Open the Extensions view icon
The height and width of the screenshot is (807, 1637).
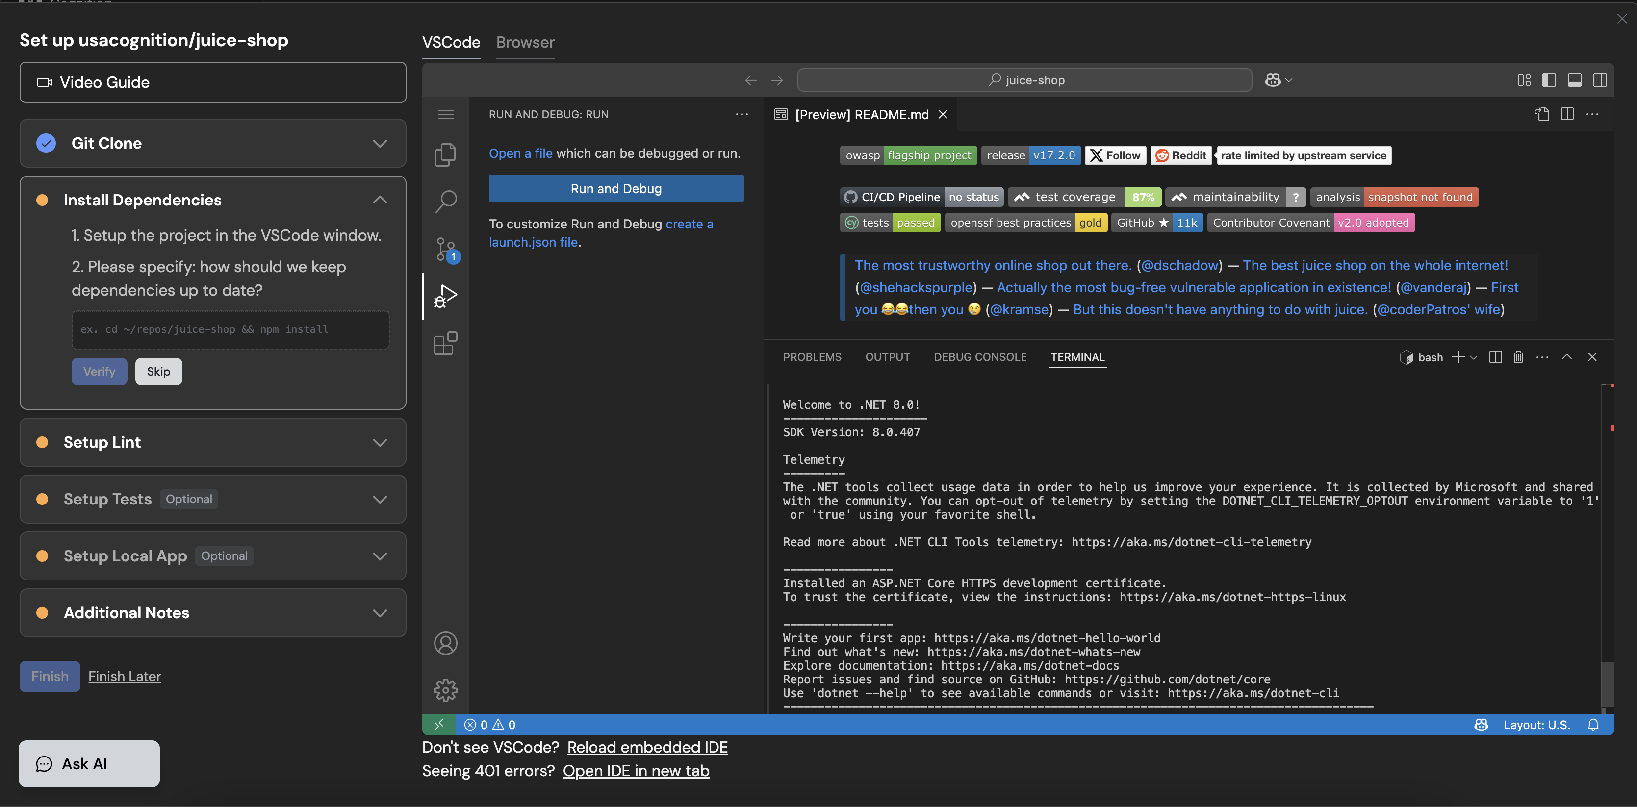coord(445,343)
